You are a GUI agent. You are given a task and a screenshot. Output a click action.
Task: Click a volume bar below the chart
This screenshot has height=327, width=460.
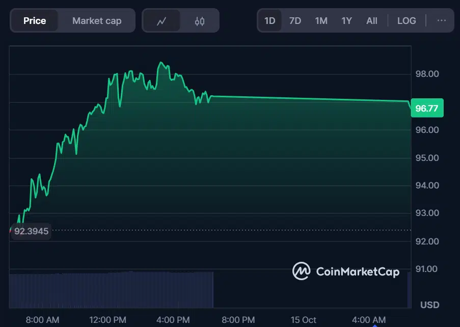pos(102,288)
